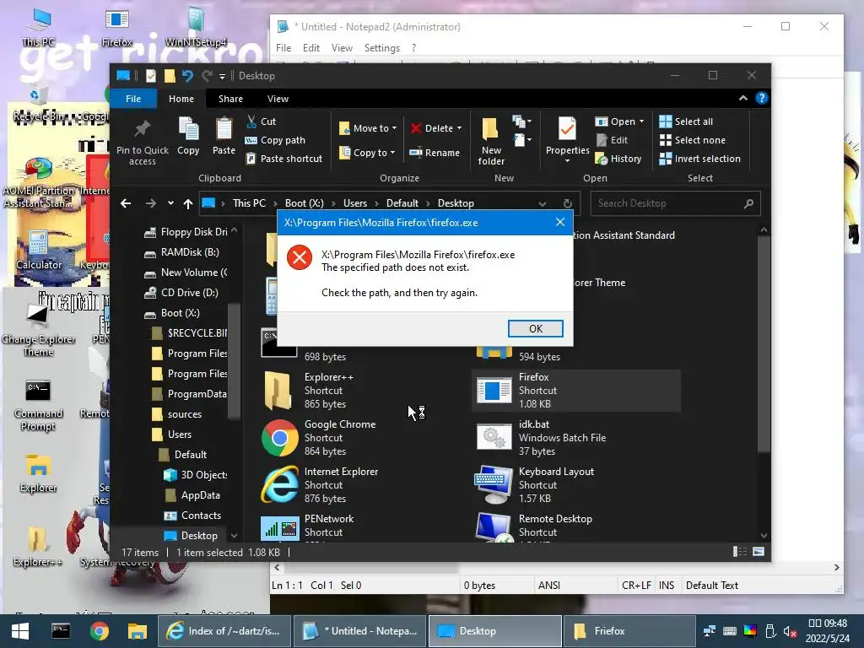Click OK in the Firefox error dialog

click(x=535, y=328)
